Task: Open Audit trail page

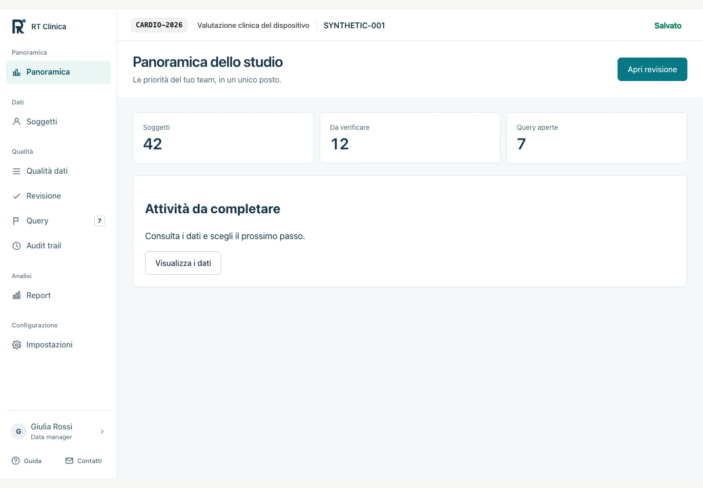Action: (x=58, y=246)
